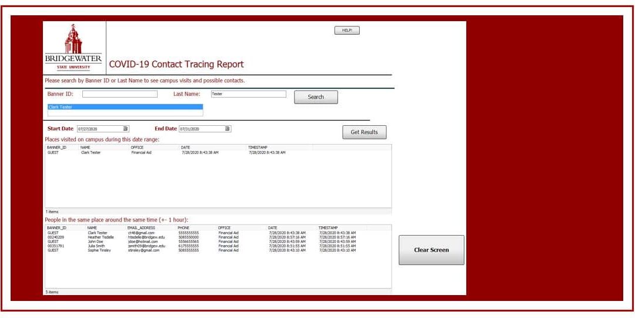Sort places visited table by NAME header
The image size is (635, 318).
pyautogui.click(x=85, y=147)
